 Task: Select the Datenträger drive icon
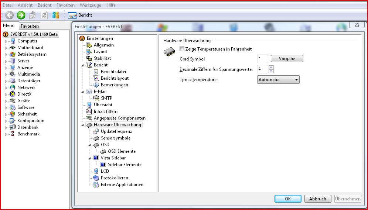click(x=13, y=81)
